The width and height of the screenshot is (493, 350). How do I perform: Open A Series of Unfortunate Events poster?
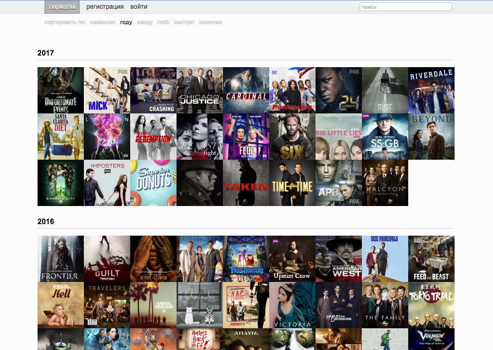click(x=61, y=90)
